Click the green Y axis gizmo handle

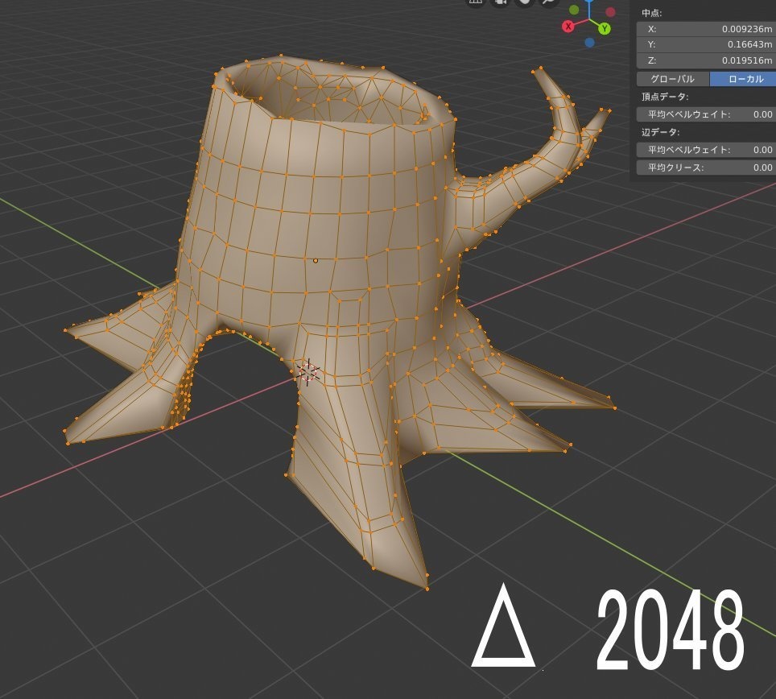[x=605, y=29]
